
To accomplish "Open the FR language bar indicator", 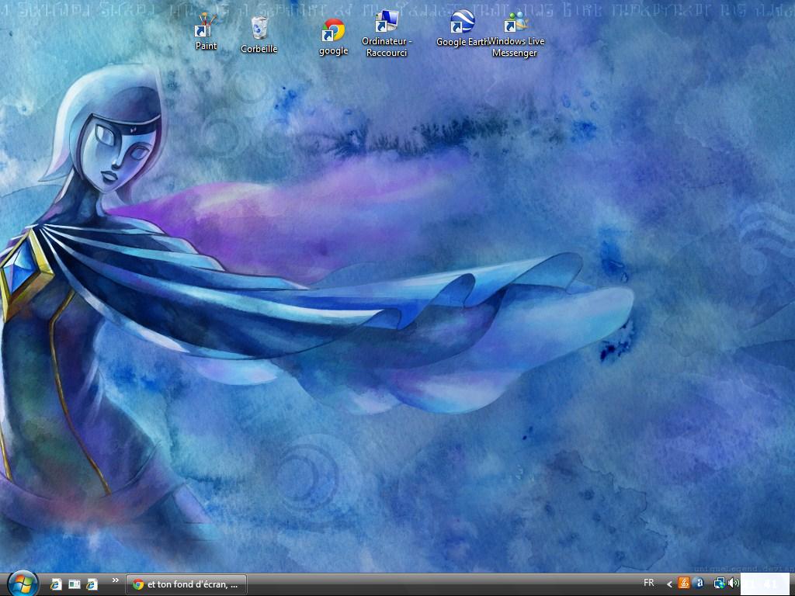I will click(x=648, y=583).
